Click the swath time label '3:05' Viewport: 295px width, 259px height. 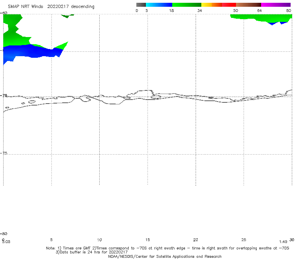(6, 242)
